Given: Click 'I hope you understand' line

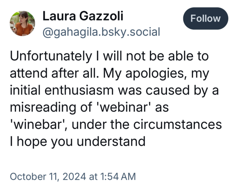Looking at the screenshot, I should 77,141.
